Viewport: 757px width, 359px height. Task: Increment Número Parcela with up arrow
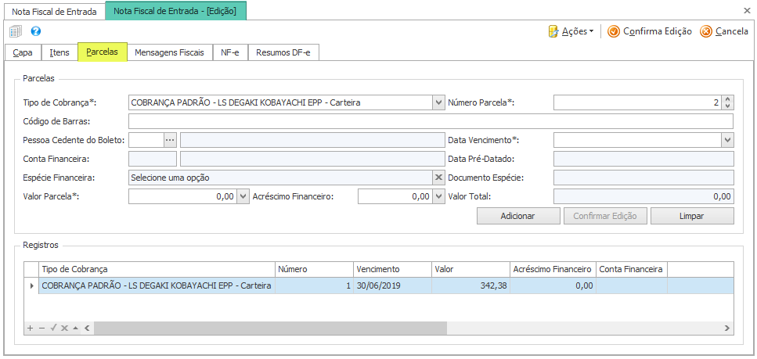728,99
